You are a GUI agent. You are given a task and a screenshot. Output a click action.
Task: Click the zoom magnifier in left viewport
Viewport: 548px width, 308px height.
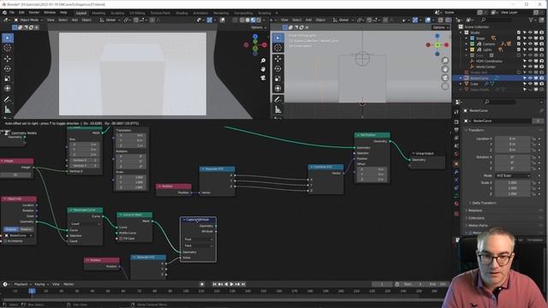(263, 61)
